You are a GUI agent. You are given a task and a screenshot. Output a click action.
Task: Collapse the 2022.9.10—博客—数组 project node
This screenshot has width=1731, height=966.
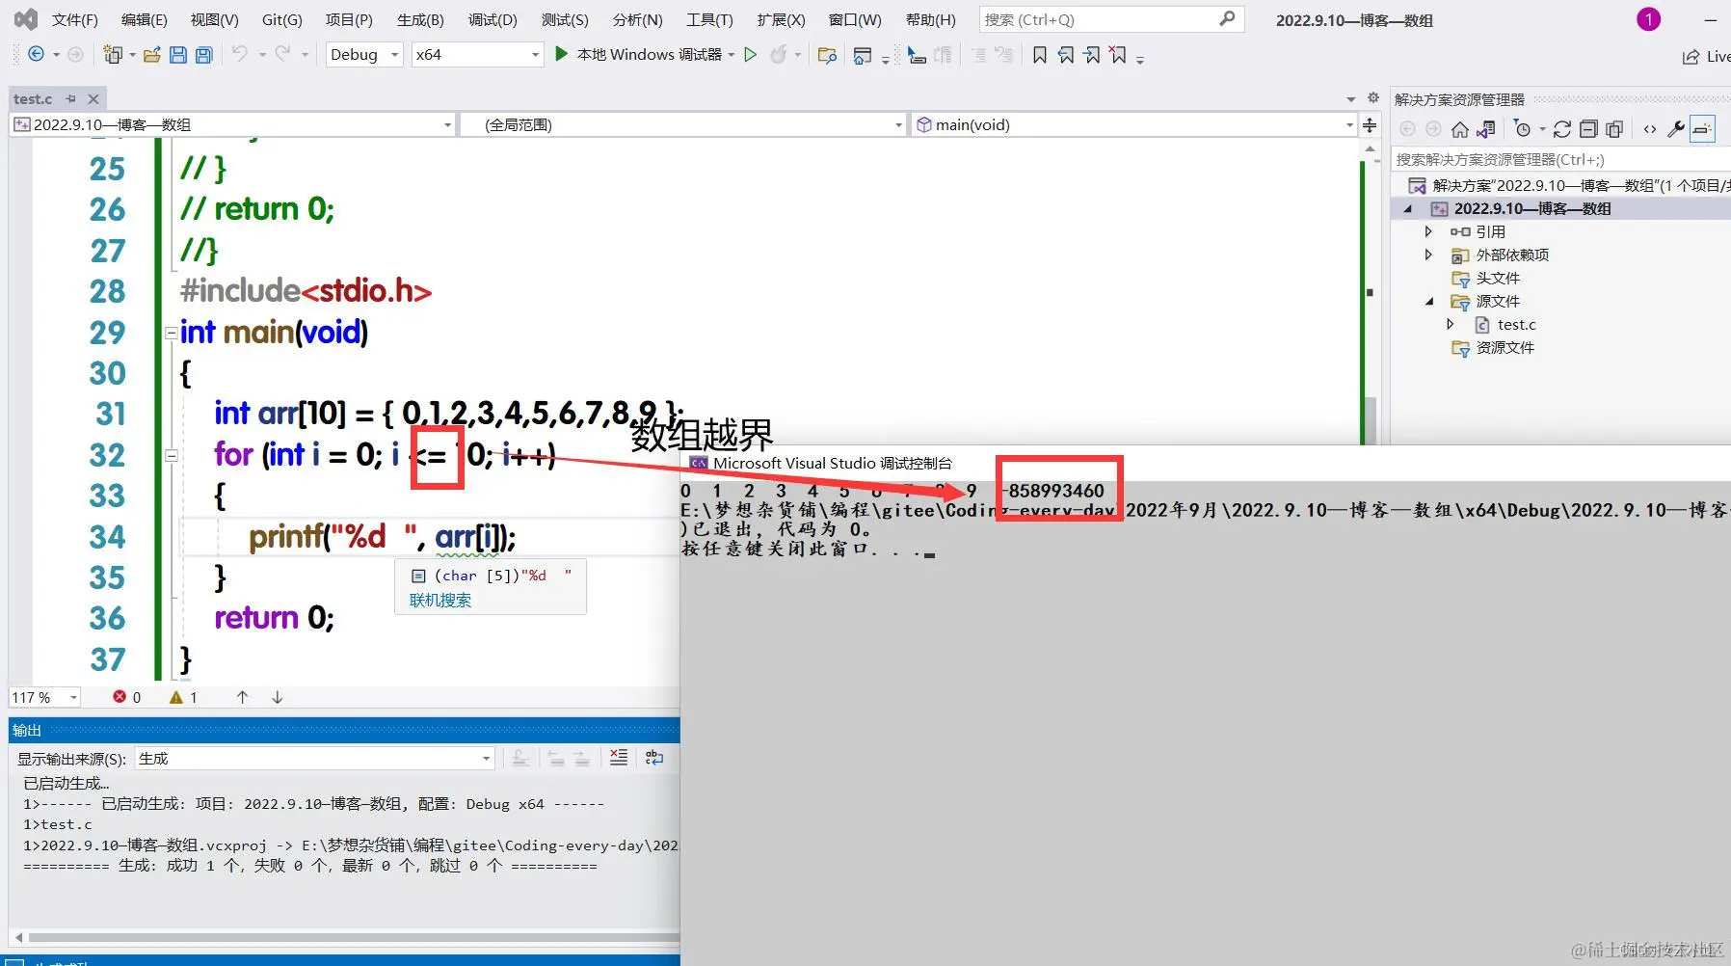1408,209
